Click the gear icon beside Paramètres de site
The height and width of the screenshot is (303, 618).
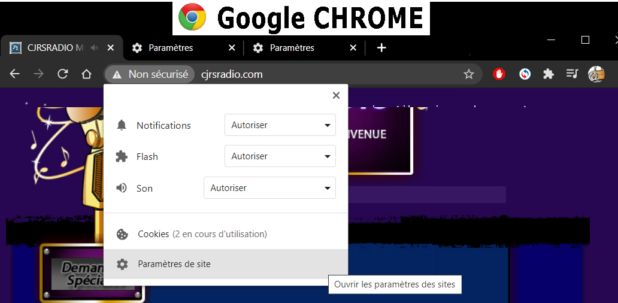pyautogui.click(x=122, y=264)
